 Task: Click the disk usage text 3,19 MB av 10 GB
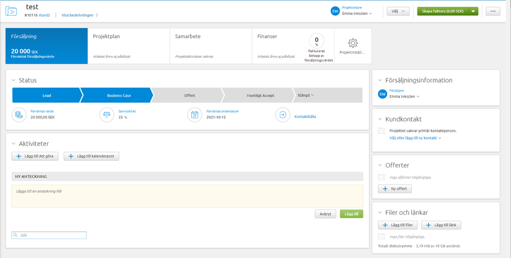coord(438,246)
